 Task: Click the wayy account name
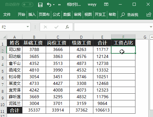92,5
